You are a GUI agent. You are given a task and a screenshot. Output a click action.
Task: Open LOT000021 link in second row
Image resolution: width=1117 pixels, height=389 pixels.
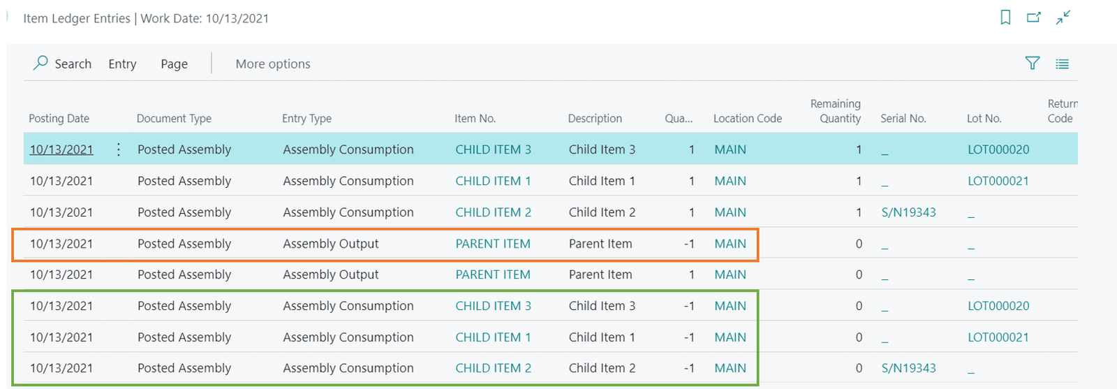998,181
